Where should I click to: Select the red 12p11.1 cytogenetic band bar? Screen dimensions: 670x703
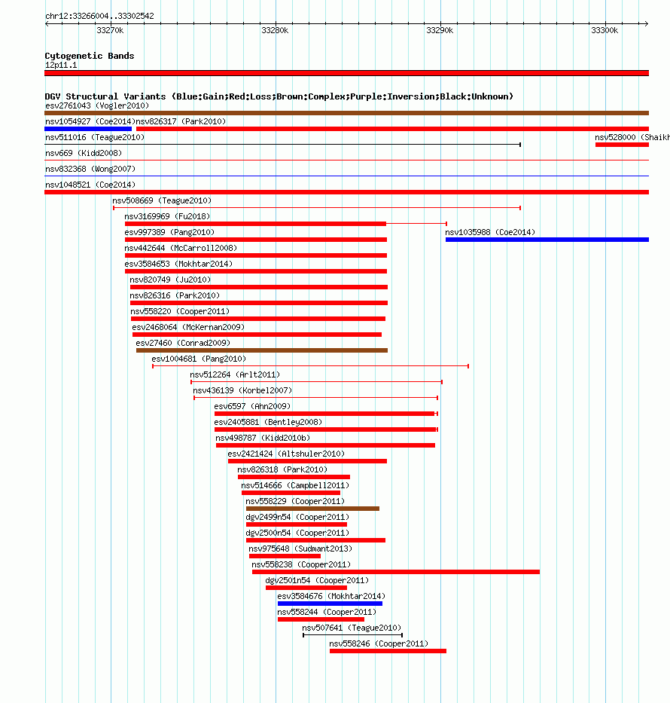coord(346,73)
